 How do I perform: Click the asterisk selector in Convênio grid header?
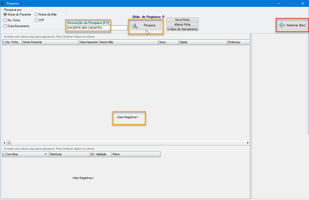[x=4, y=154]
